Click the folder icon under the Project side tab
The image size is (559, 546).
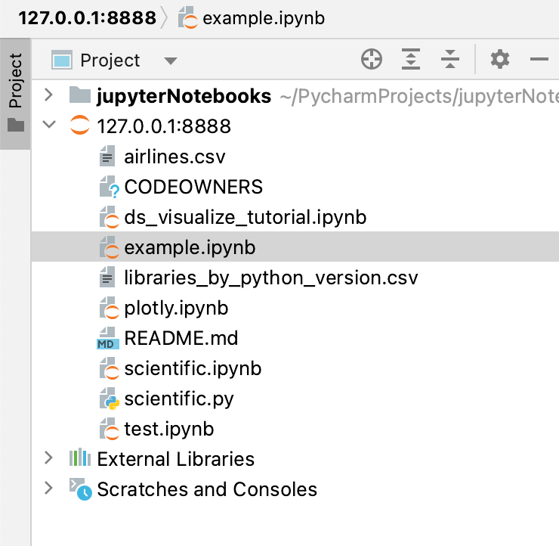(x=16, y=125)
